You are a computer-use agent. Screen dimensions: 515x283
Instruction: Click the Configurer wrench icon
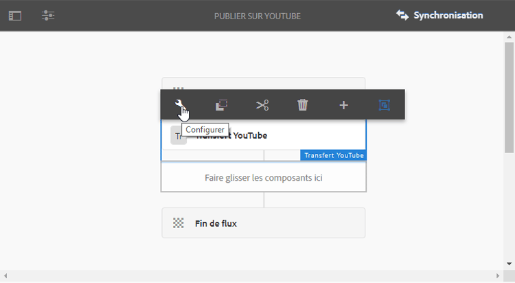click(x=179, y=104)
